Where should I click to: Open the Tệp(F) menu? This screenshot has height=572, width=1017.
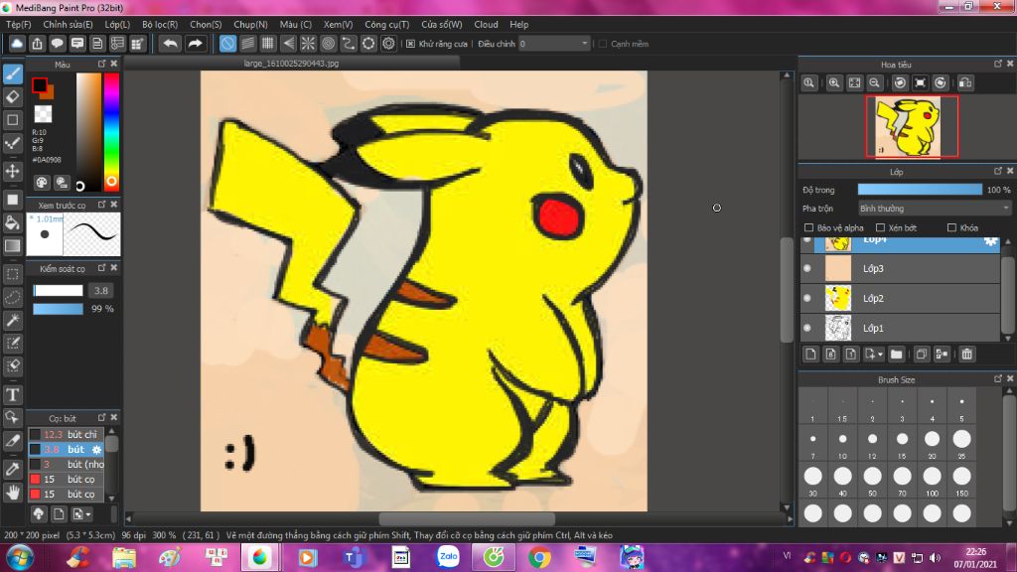coord(19,24)
